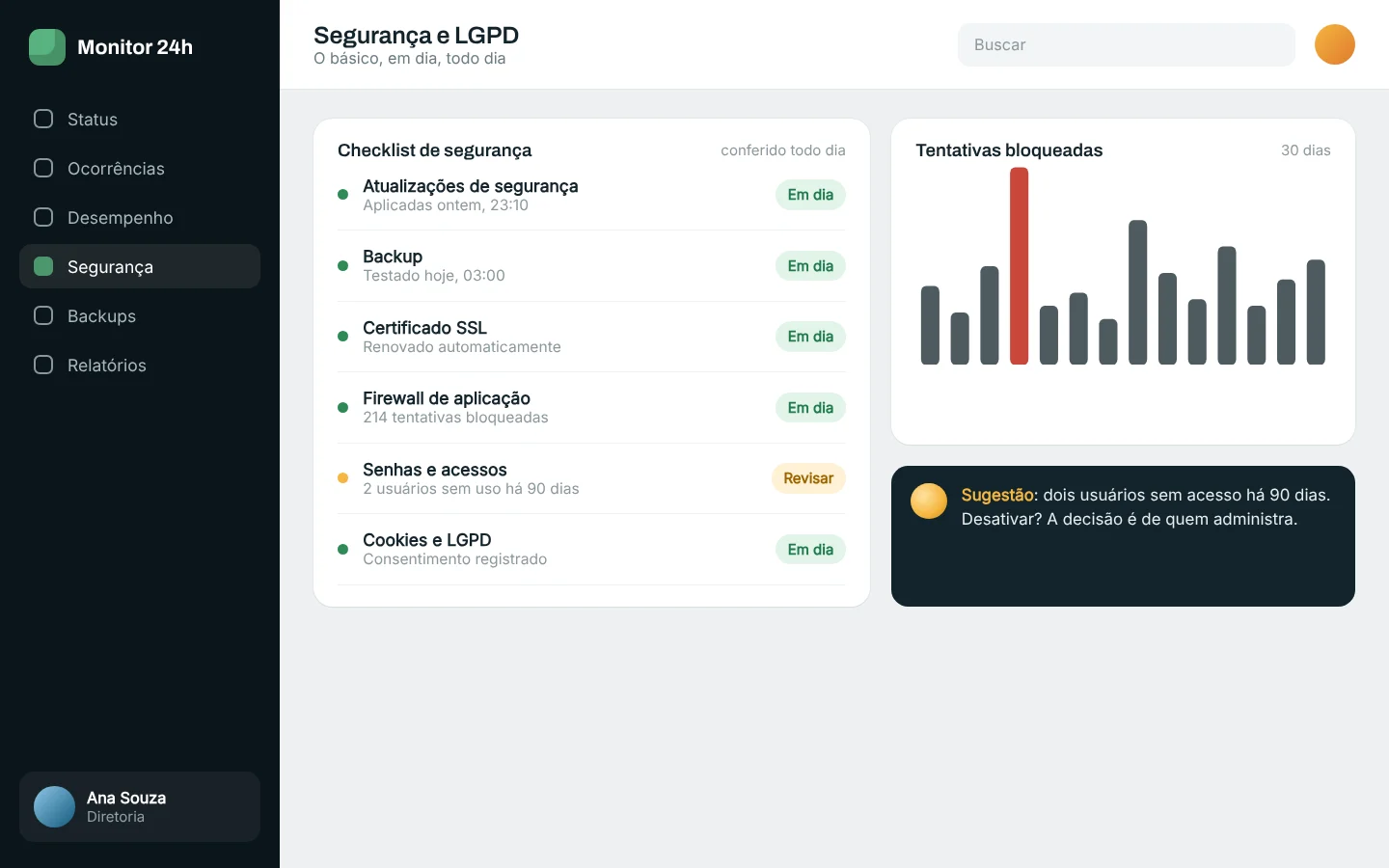This screenshot has width=1389, height=868.
Task: Click the green Monitor 24h logo icon
Action: coord(47,47)
